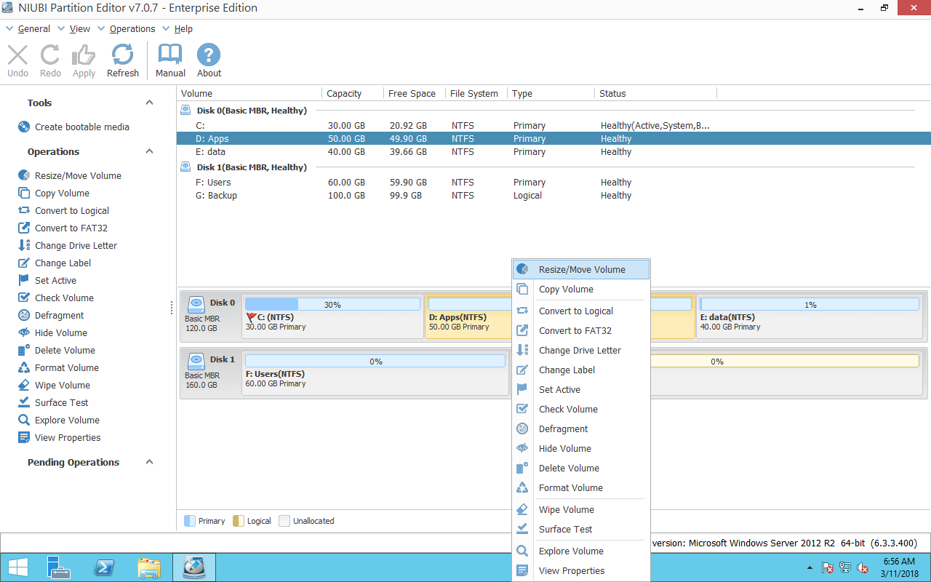Select the C: volume row
931x582 pixels.
[x=554, y=125]
